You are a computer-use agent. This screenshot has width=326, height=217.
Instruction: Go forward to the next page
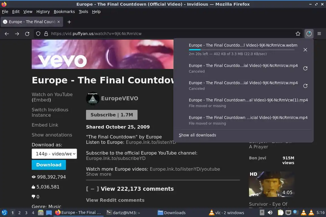click(17, 34)
